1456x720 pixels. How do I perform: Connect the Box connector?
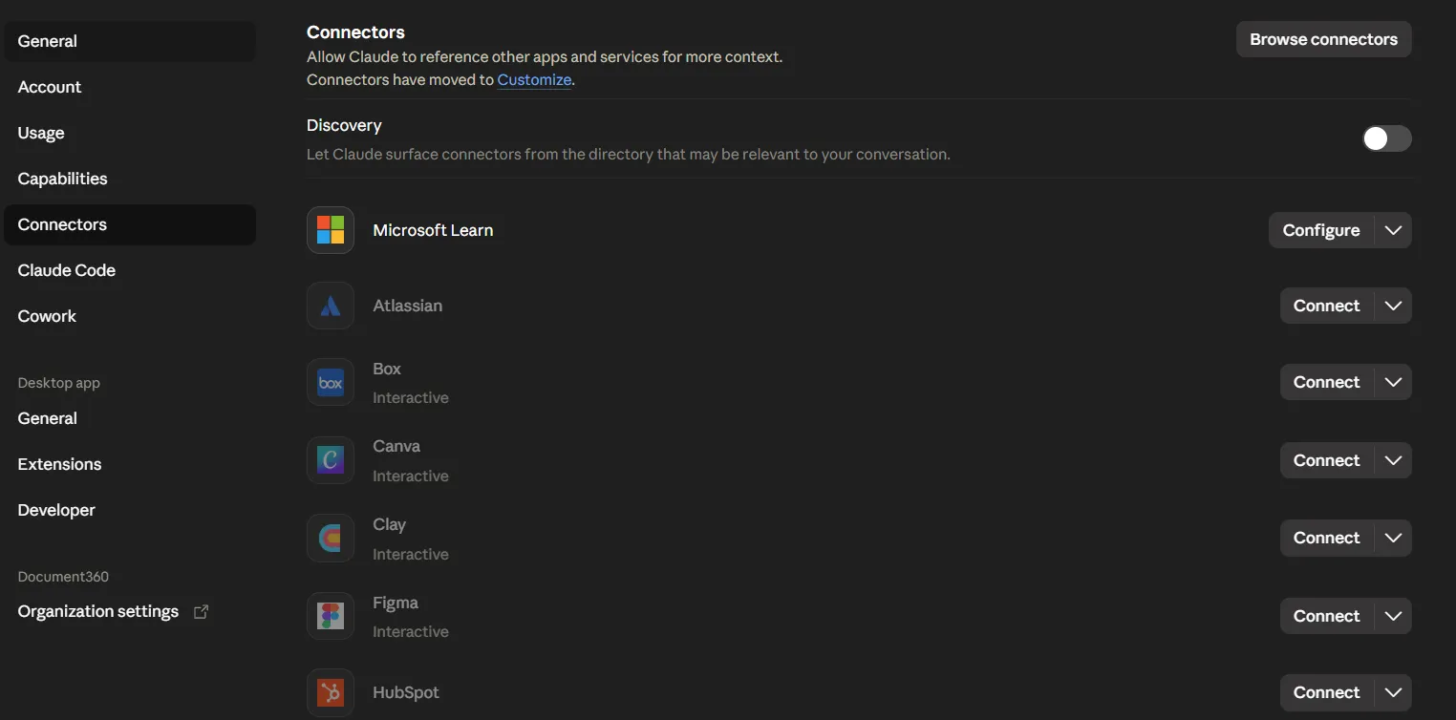1326,382
